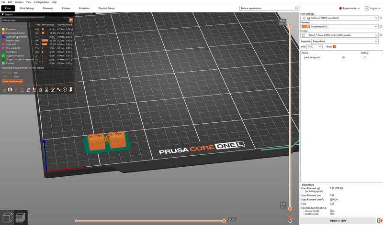
Task: Toggle Shells wireframe cube icon
Action: (65, 90)
